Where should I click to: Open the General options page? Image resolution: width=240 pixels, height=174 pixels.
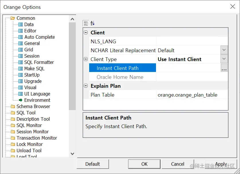coord(32,44)
